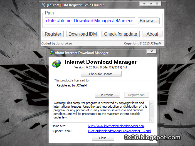Click the small IDM icon in About title bar

tap(51, 53)
